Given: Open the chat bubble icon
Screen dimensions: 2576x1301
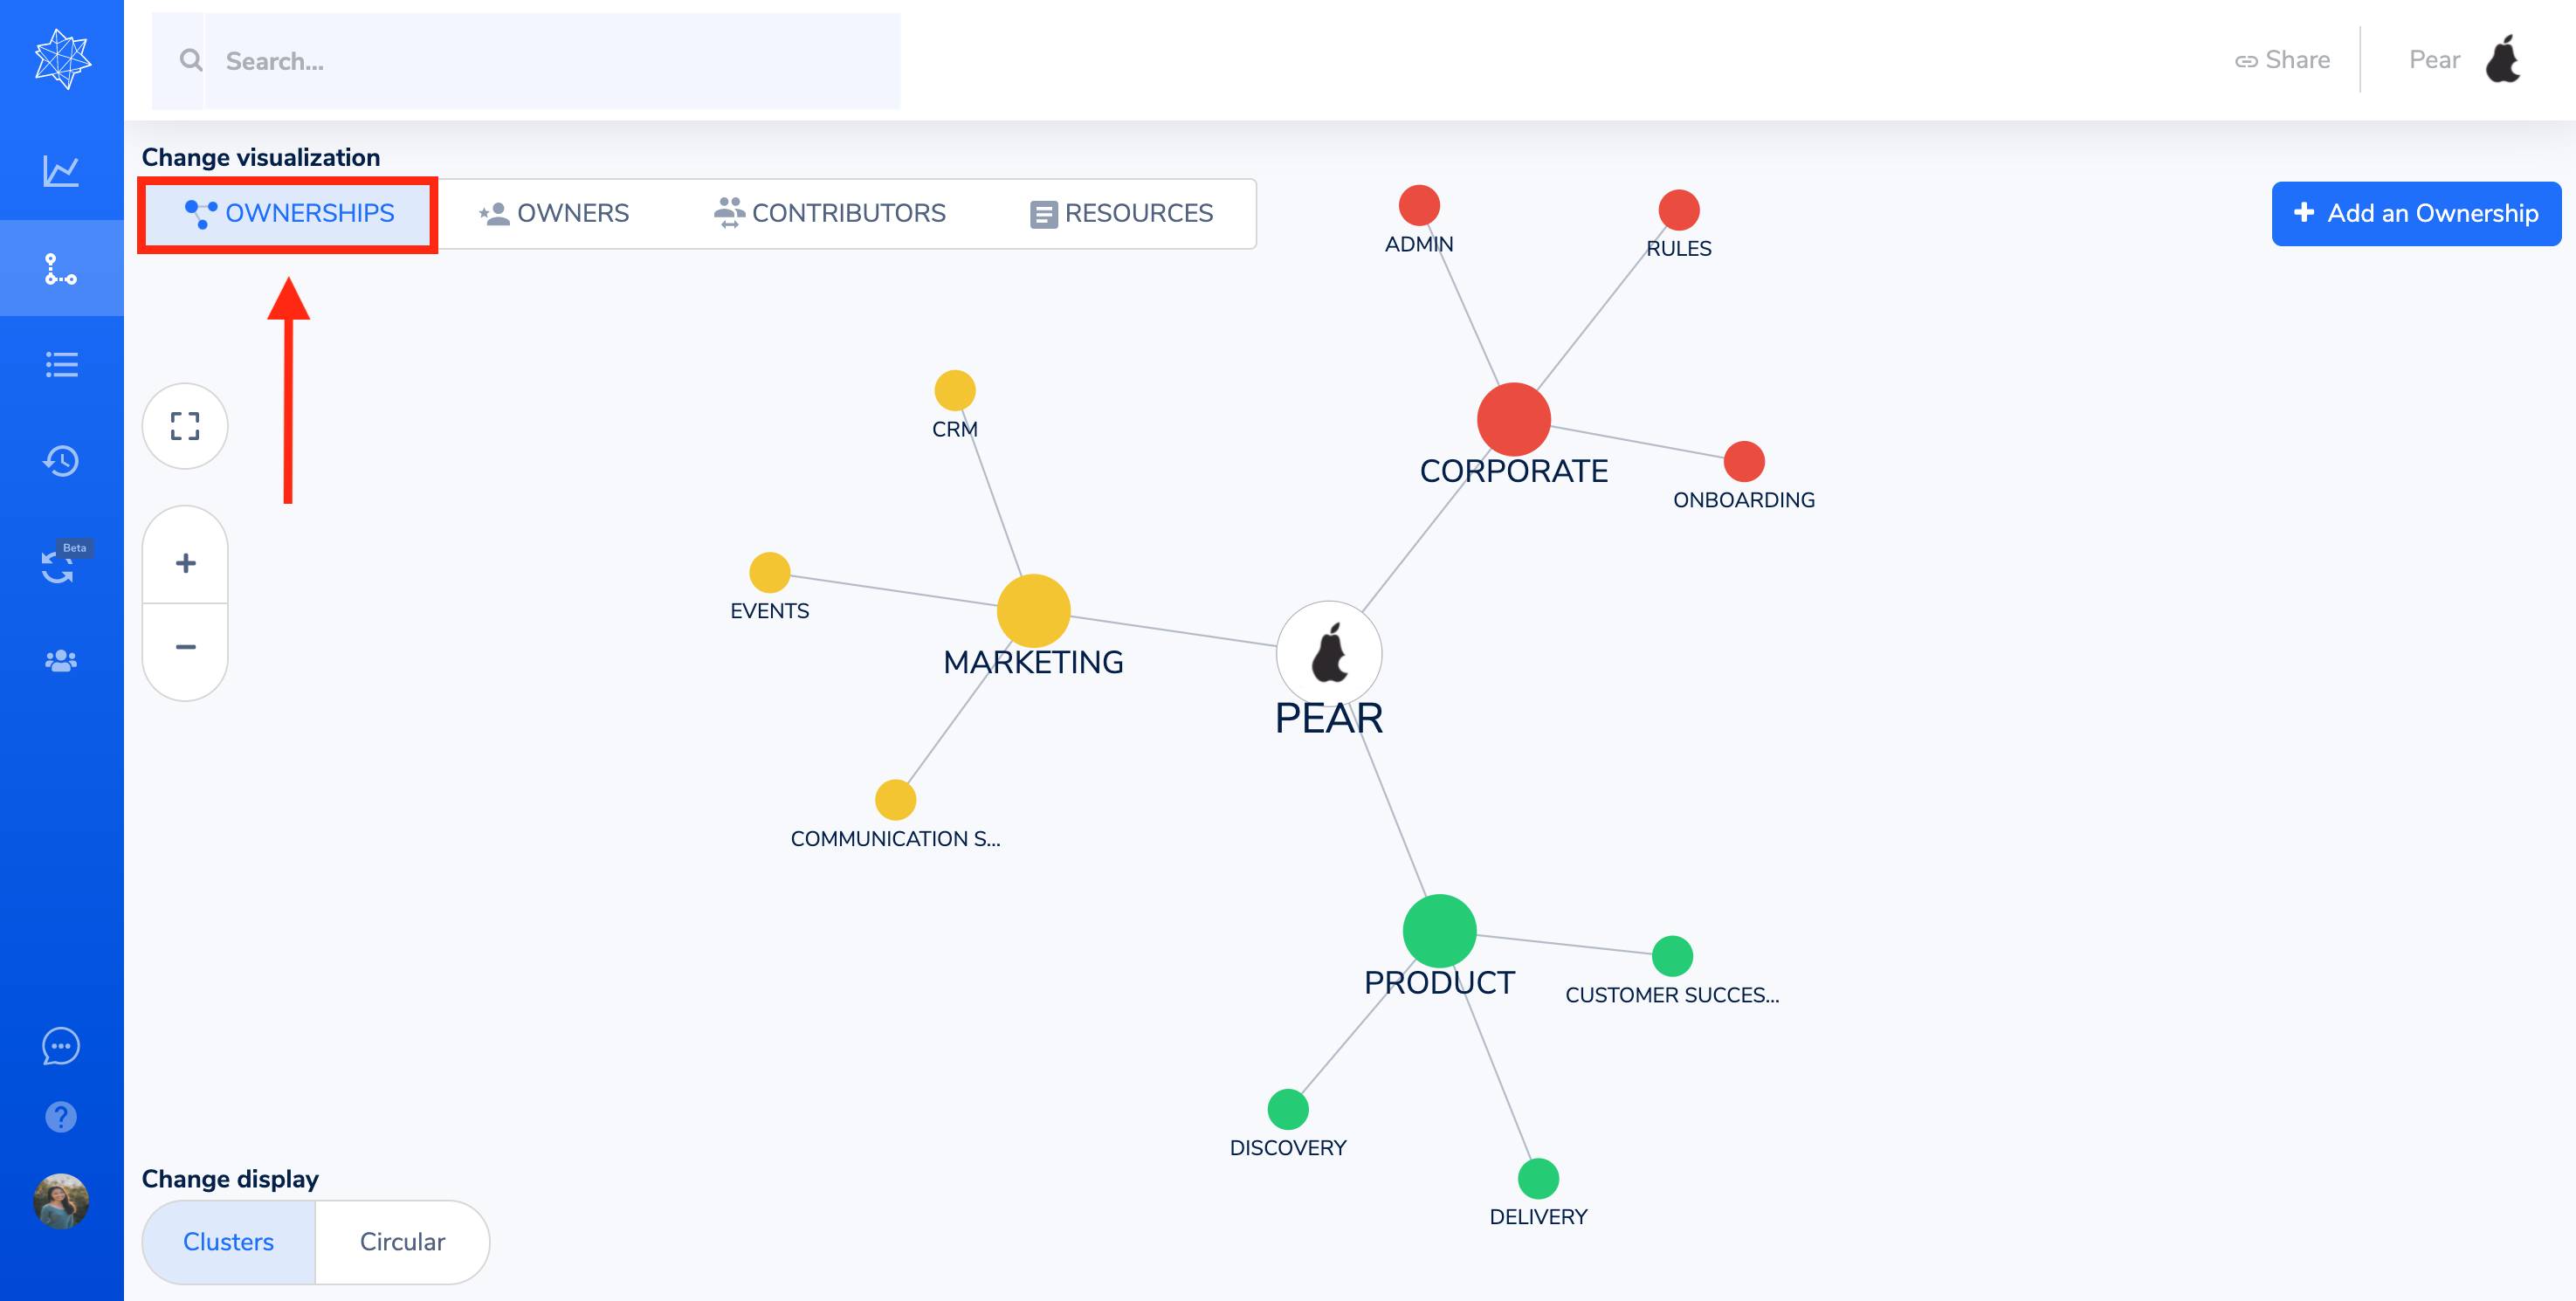Looking at the screenshot, I should coord(61,1046).
